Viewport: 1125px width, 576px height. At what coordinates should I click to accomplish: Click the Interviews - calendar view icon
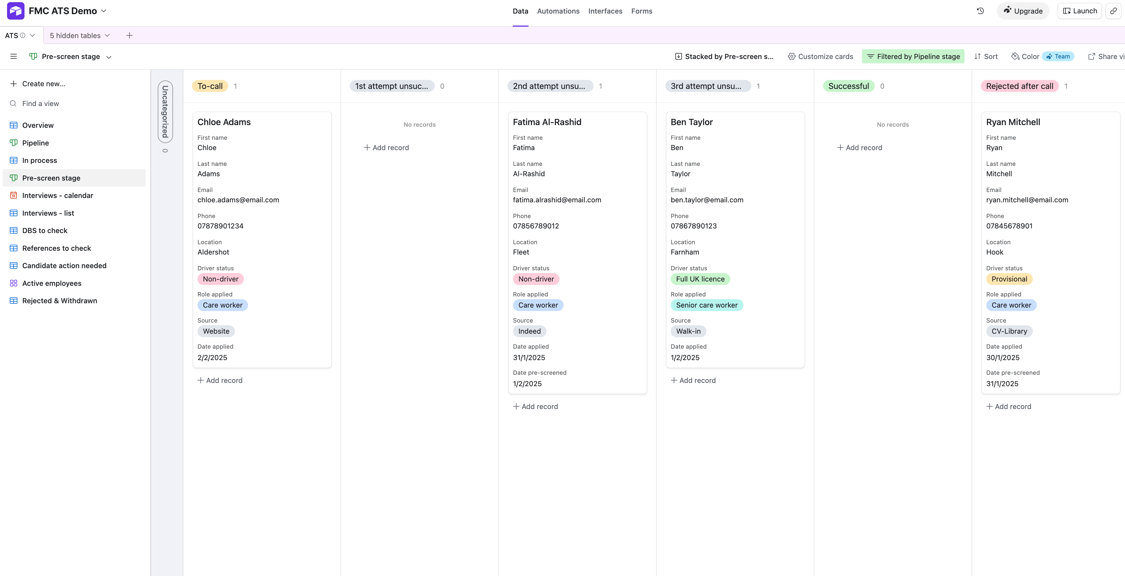tap(14, 195)
